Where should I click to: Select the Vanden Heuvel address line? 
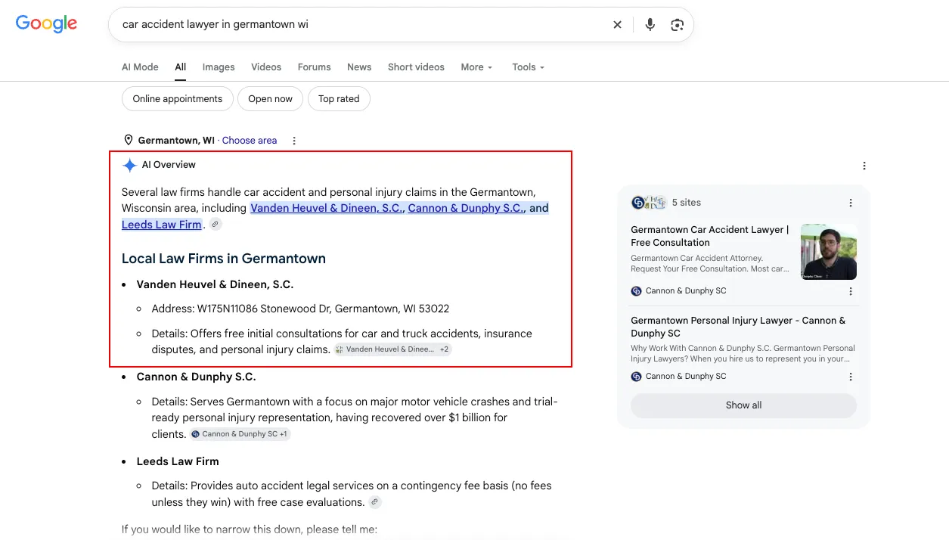coord(300,309)
